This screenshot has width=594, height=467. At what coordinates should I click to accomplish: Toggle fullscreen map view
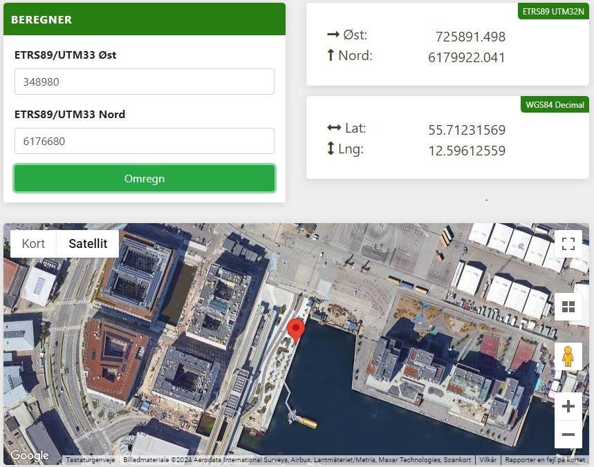click(x=568, y=244)
